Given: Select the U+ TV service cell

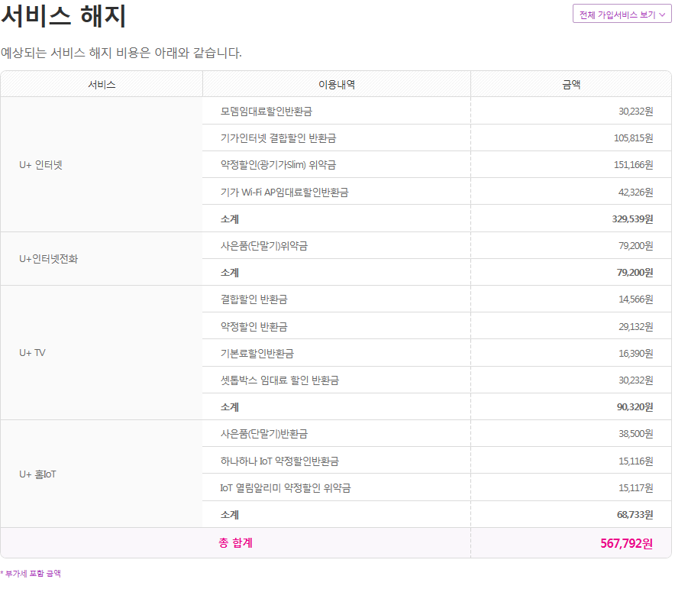Looking at the screenshot, I should (x=33, y=352).
